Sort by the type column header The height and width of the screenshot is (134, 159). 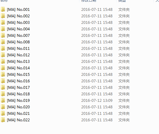point(122,1)
